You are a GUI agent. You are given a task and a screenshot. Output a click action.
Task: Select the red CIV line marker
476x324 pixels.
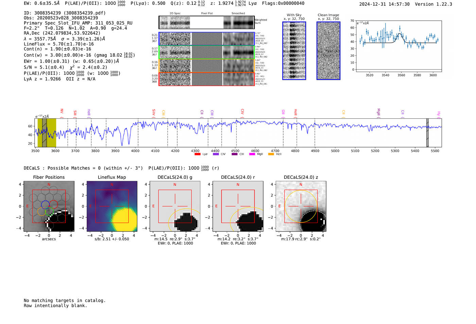242,113
